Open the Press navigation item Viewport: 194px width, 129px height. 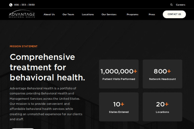(152, 15)
